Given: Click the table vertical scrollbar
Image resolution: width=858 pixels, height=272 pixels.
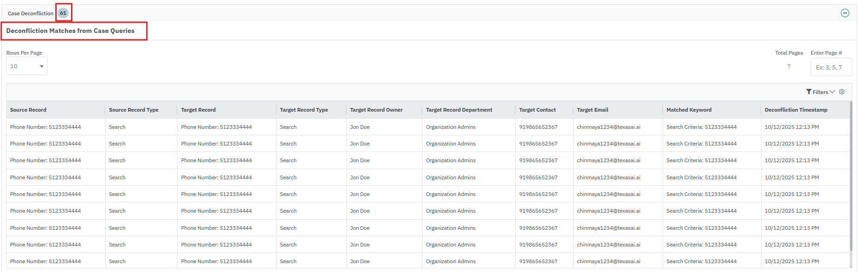Looking at the screenshot, I should pos(851,176).
